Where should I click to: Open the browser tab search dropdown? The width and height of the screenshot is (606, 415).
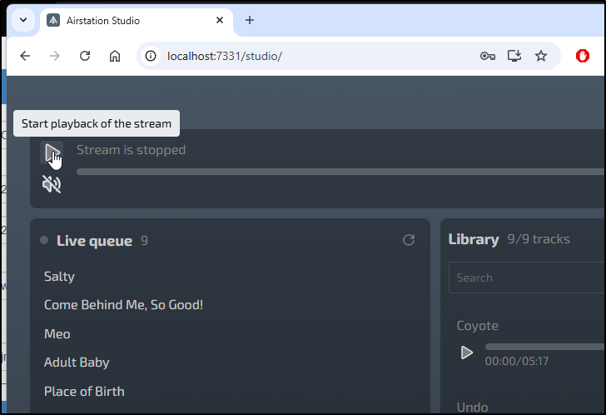pyautogui.click(x=23, y=20)
